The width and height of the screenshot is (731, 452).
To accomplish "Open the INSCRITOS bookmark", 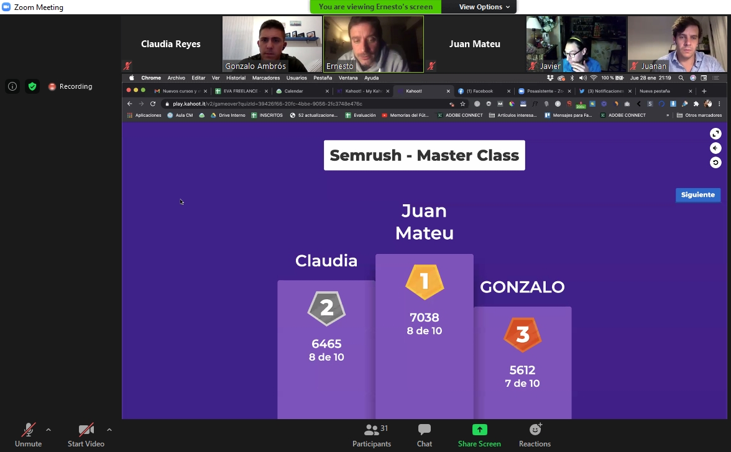I will [x=267, y=115].
